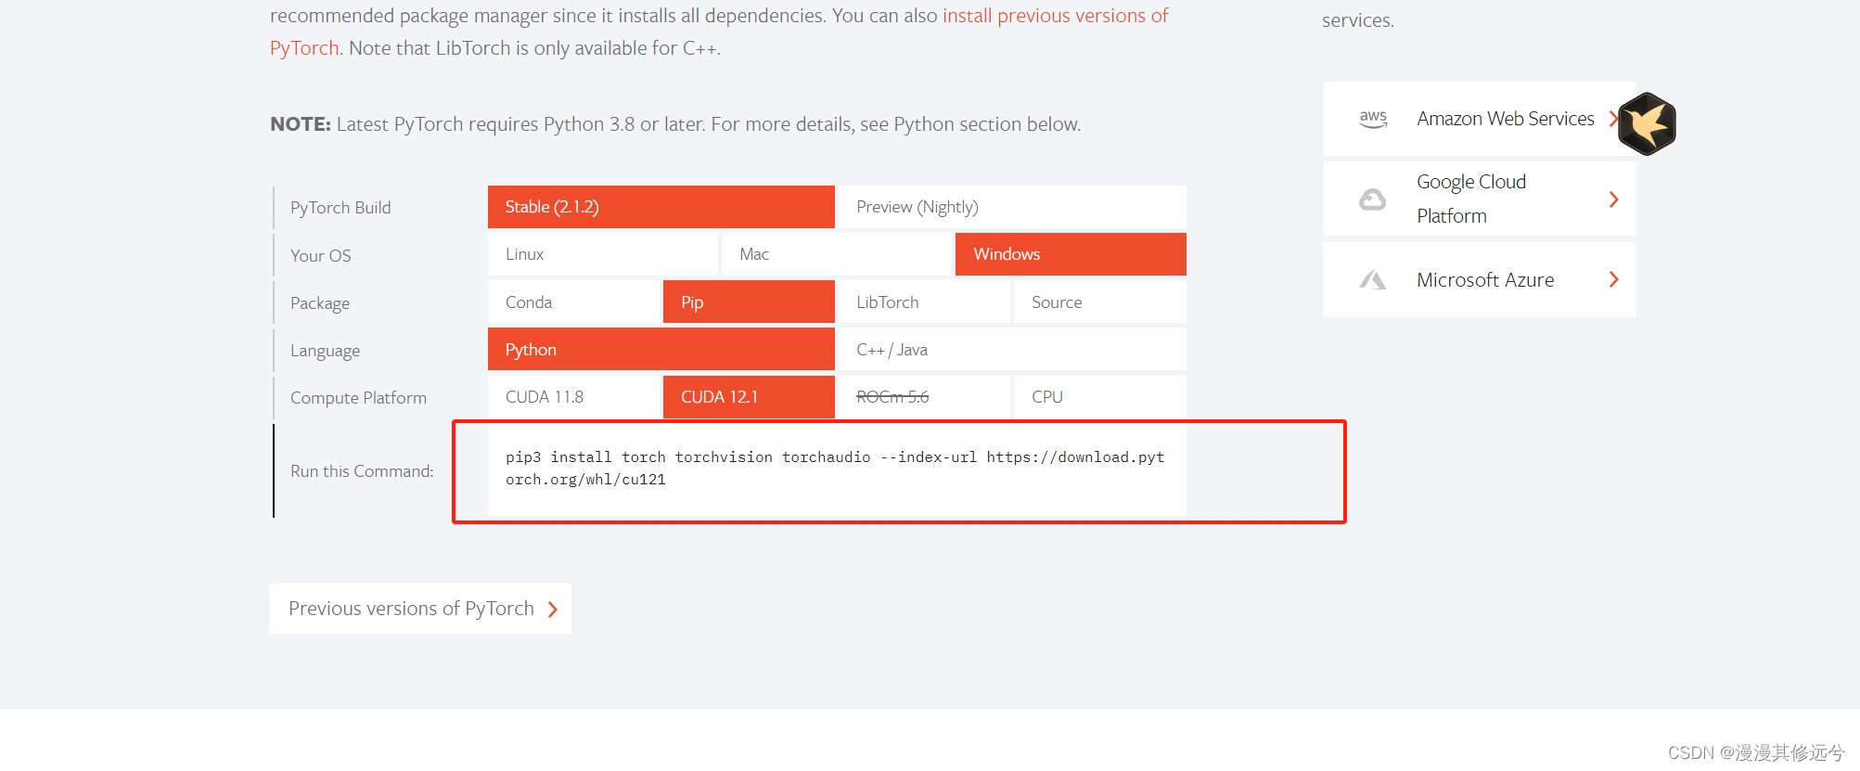Click the Microsoft Azure logo icon

point(1373,279)
